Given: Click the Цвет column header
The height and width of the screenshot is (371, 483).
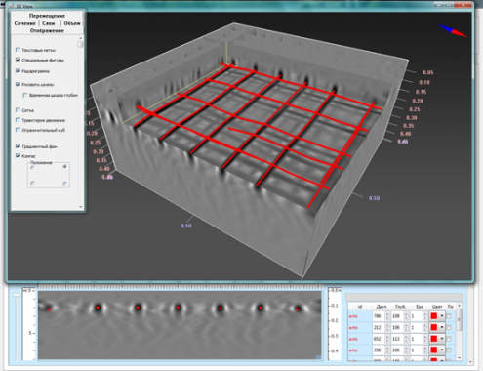Looking at the screenshot, I should pyautogui.click(x=437, y=307).
